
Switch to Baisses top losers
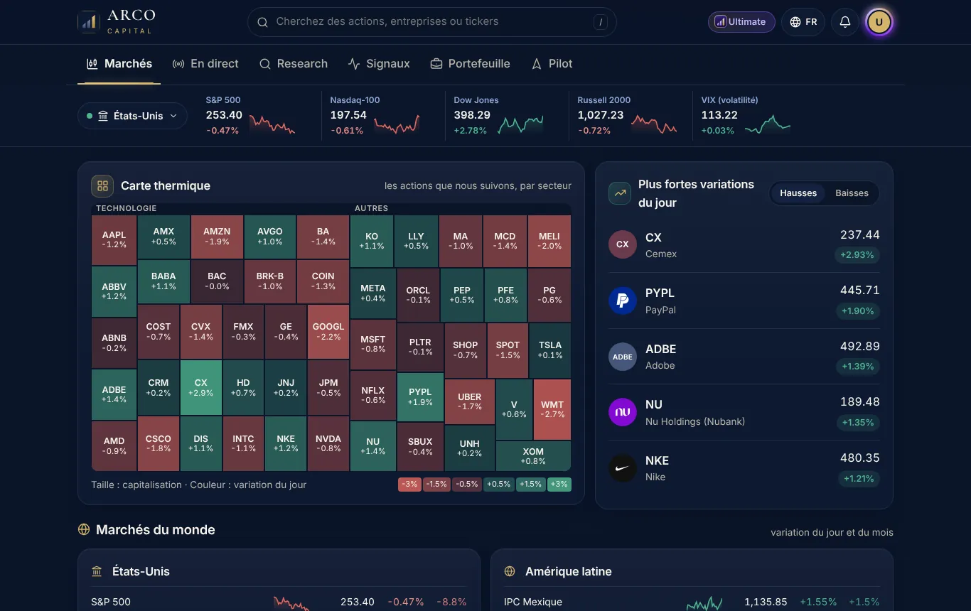click(852, 193)
